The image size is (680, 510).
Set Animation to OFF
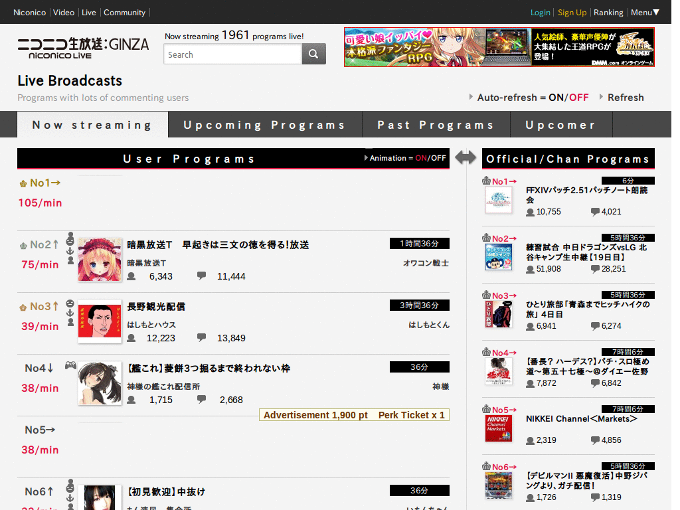tap(438, 158)
